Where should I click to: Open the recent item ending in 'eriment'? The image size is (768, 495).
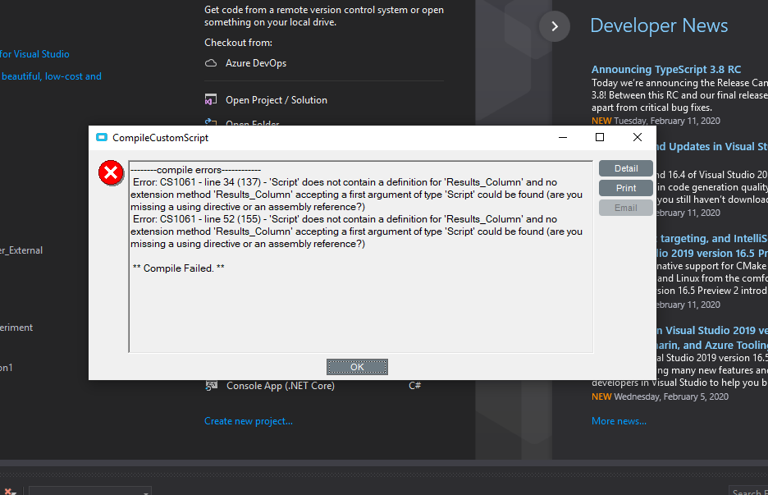click(x=16, y=328)
